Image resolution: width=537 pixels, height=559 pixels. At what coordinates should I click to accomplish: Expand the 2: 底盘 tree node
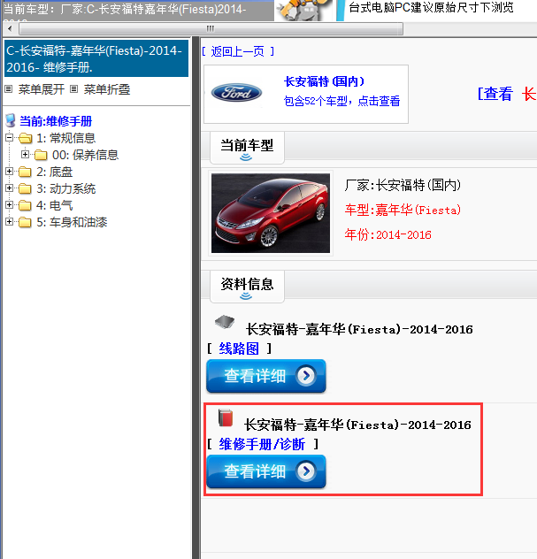(9, 171)
